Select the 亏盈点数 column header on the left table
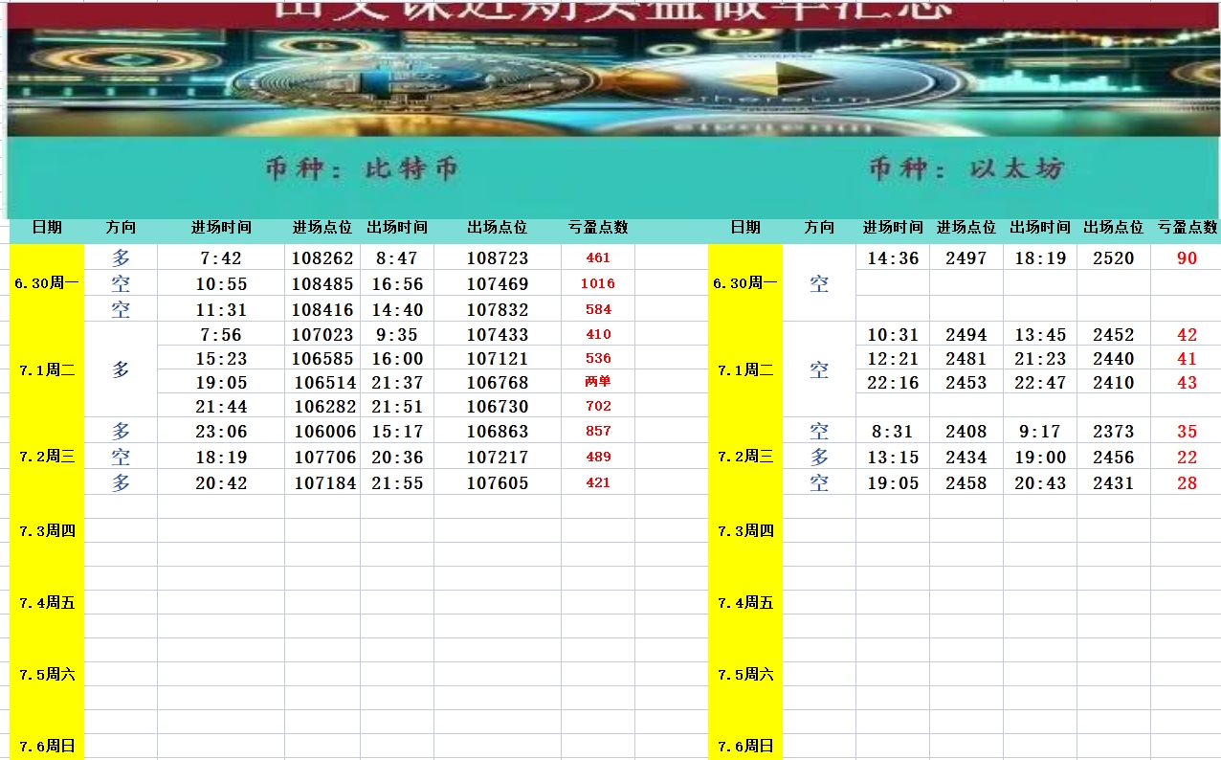This screenshot has height=760, width=1221. (597, 228)
